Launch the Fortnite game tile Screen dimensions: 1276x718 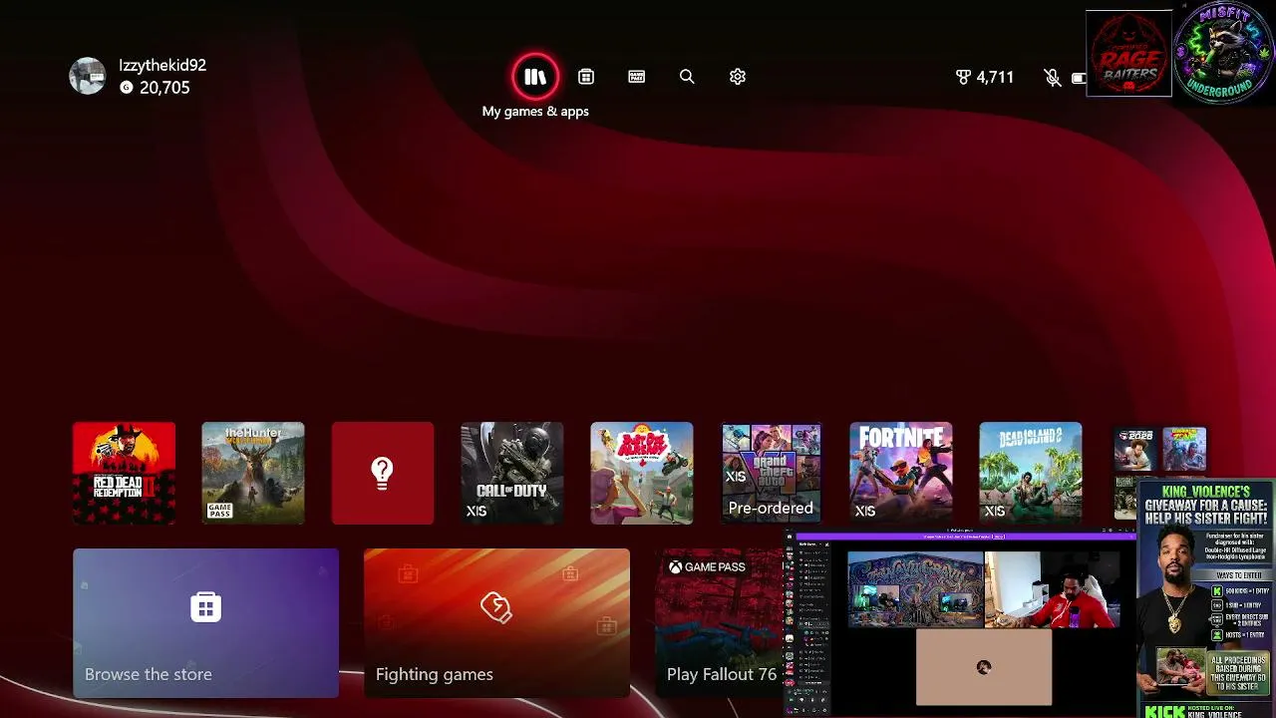[901, 473]
